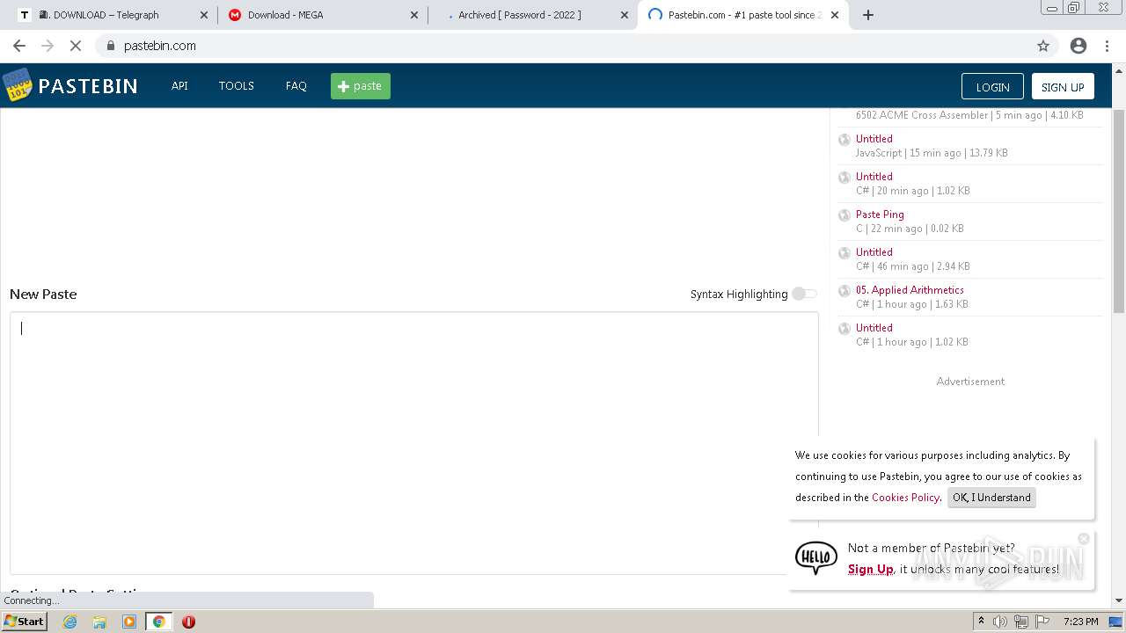Click globe icon beside Paste Ping
Image resolution: width=1126 pixels, height=633 pixels.
(x=844, y=215)
